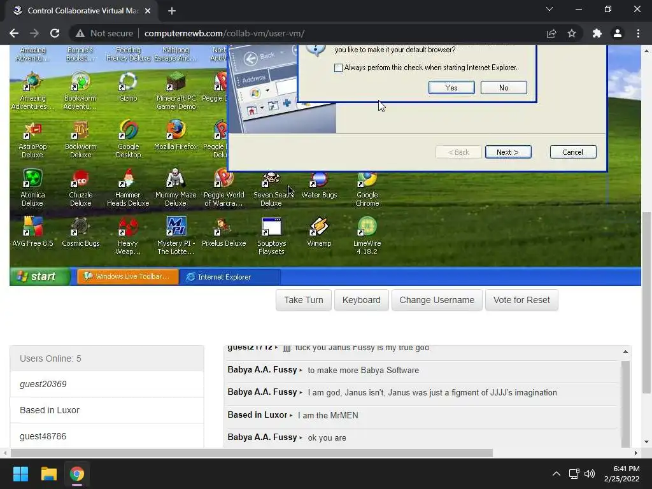Switch to Windows Live Toolbar taskbar item
Image resolution: width=652 pixels, height=489 pixels.
[128, 276]
